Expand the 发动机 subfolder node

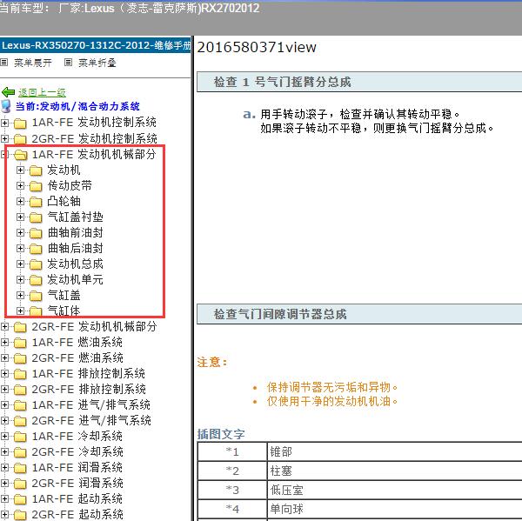[x=20, y=170]
